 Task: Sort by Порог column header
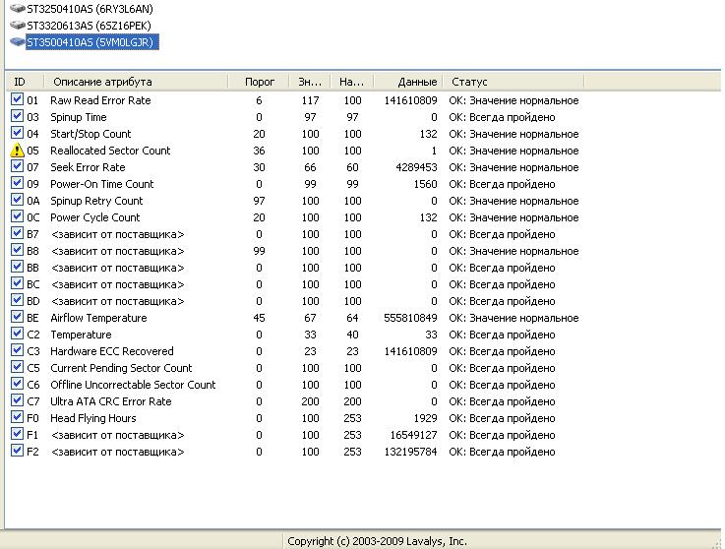coord(259,82)
